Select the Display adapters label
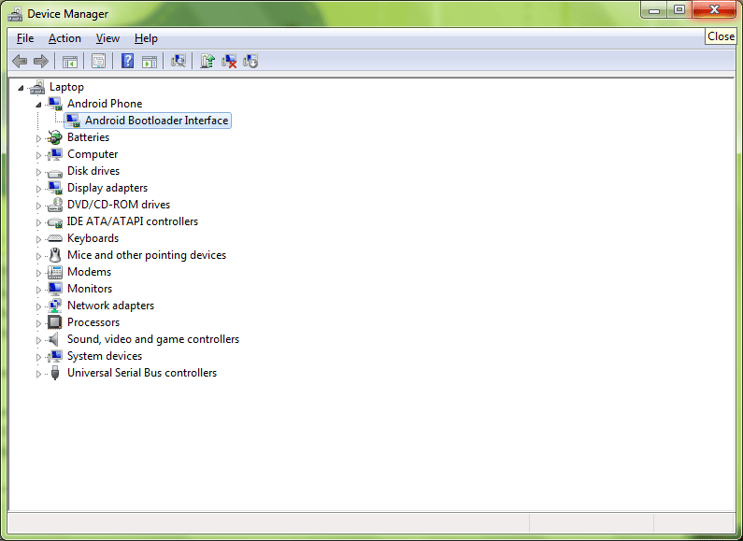 pyautogui.click(x=107, y=188)
